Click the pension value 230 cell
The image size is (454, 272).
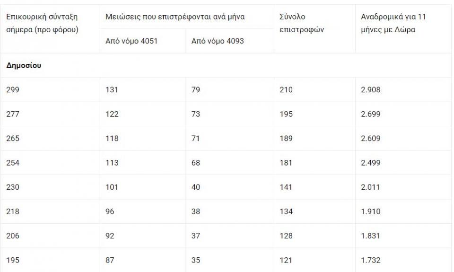pyautogui.click(x=13, y=187)
